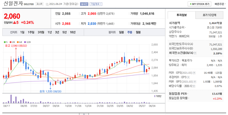Select the 일봉 daily candle chart
This screenshot has height=115, width=228.
click(122, 32)
